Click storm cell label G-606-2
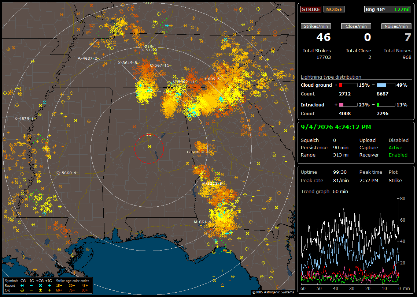Image resolution: width=417 pixels, height=297 pixels. pos(196,152)
